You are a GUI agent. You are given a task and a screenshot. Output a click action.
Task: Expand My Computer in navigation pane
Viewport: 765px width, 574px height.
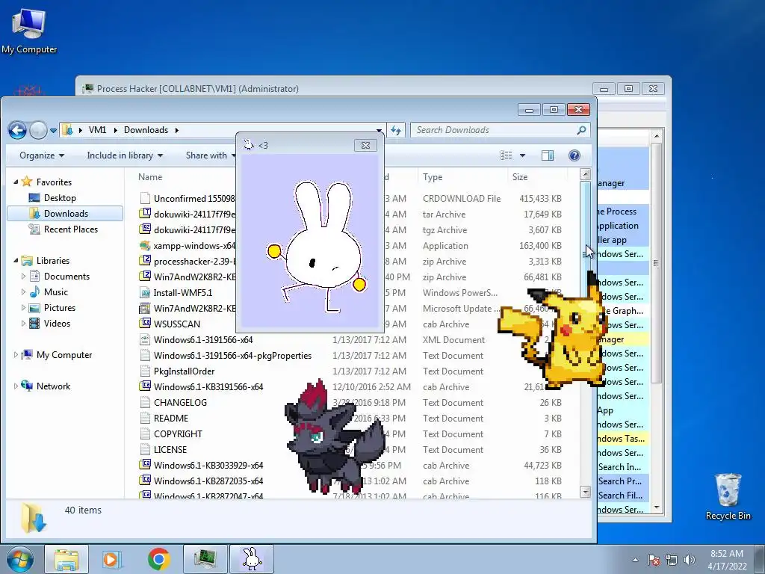click(x=16, y=355)
